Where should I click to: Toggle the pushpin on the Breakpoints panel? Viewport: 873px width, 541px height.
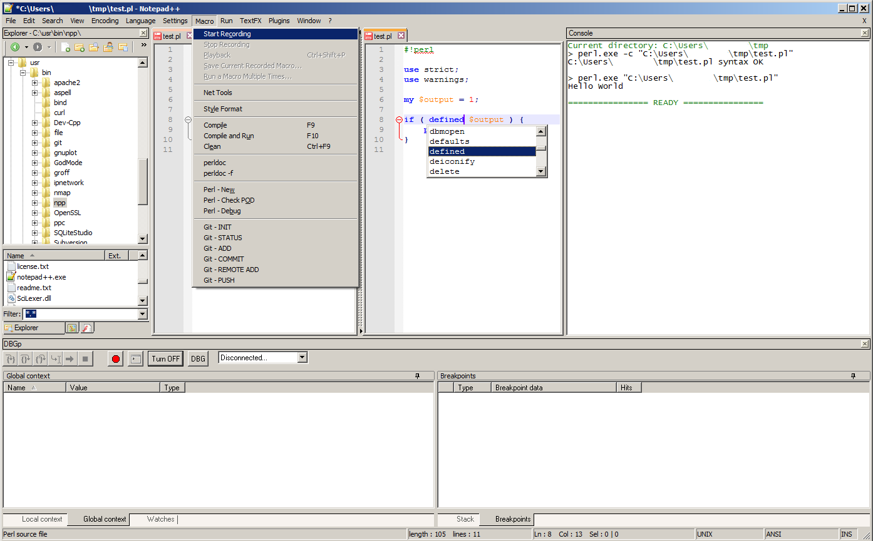coord(853,376)
